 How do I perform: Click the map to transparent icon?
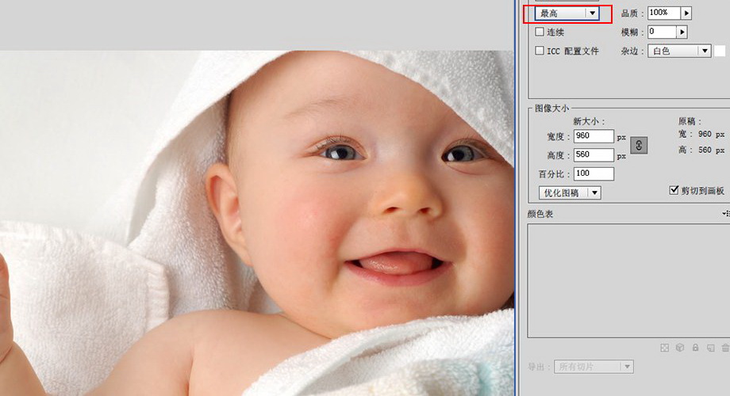click(x=665, y=348)
